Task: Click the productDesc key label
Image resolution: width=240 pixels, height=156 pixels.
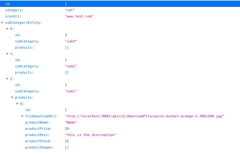Action: (37, 135)
